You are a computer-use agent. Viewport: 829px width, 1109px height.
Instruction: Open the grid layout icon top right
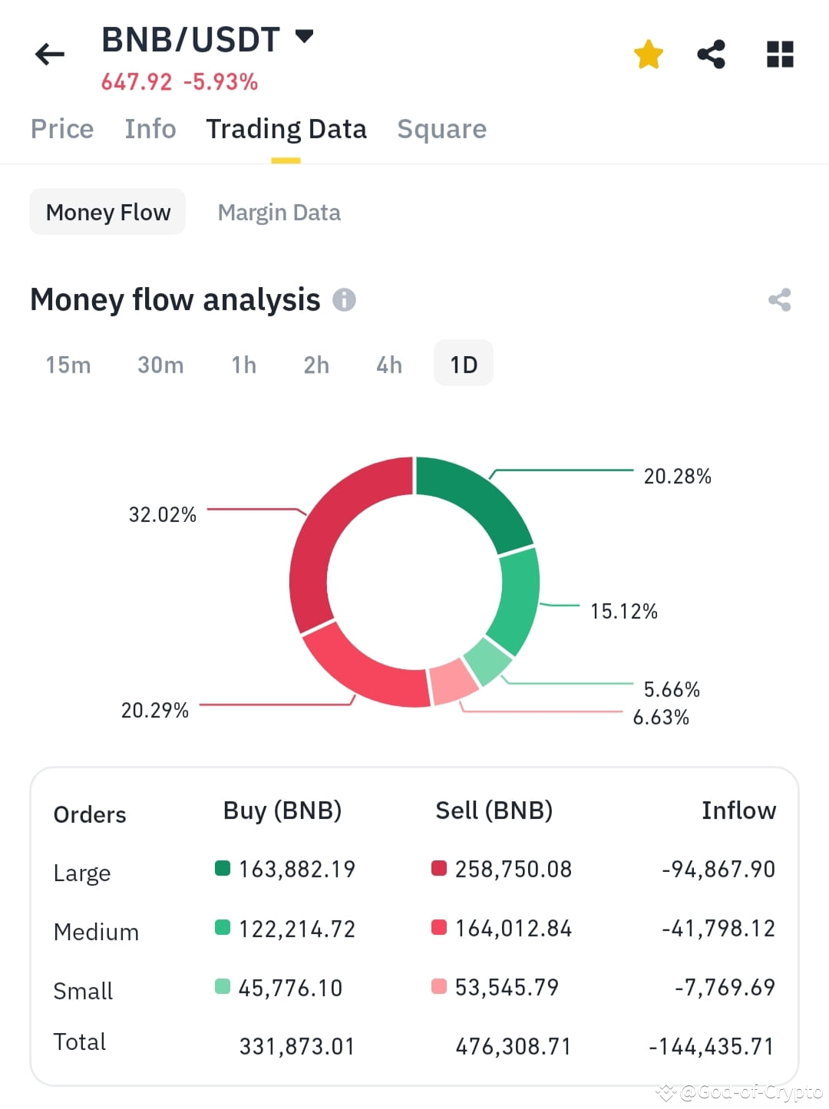click(x=779, y=53)
